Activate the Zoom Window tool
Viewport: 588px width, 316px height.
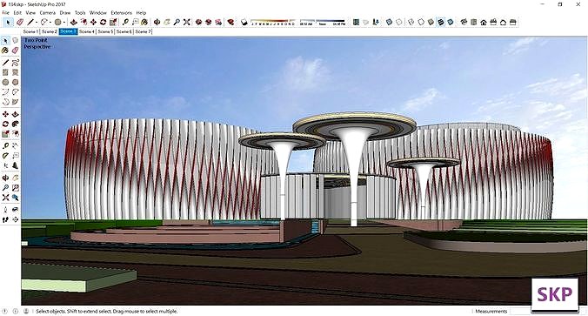click(x=15, y=188)
